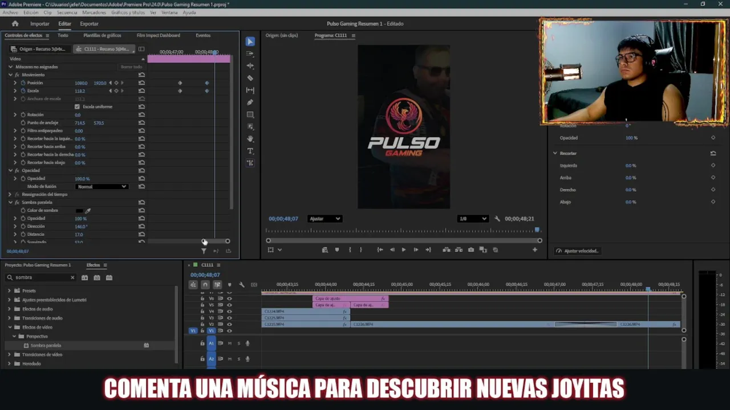Collapse the Sombra paralela effect section
Viewport: 730px width, 410px height.
pos(10,202)
